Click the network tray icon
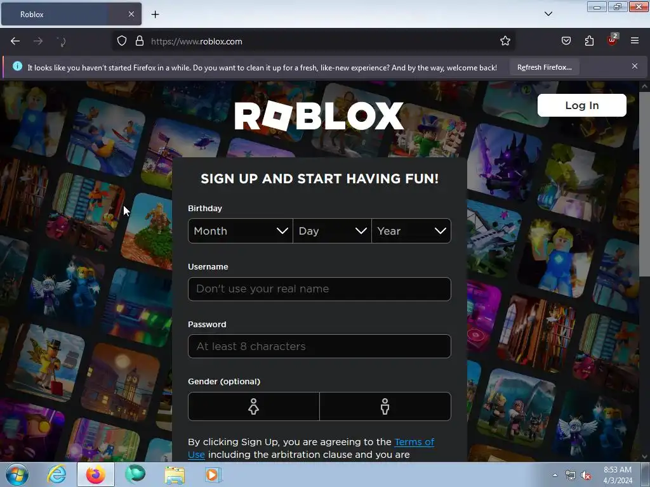This screenshot has height=487, width=650. 571,476
